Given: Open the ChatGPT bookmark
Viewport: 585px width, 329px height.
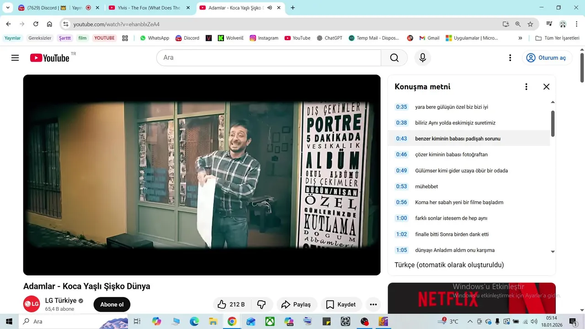Looking at the screenshot, I should pos(330,38).
